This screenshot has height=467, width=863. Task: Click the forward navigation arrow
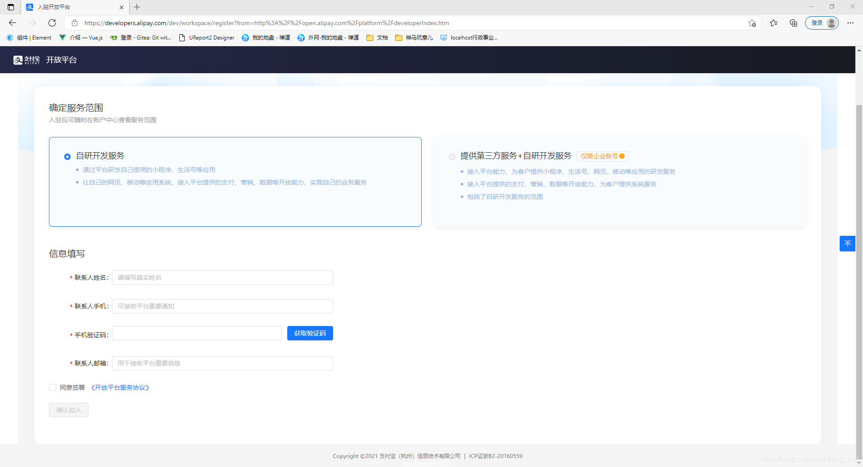tap(32, 23)
